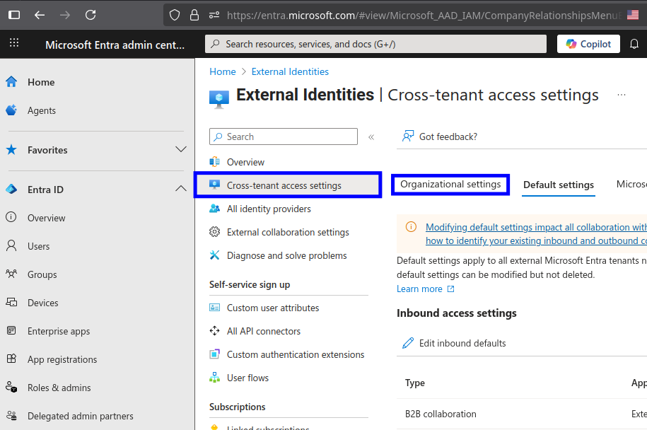Click the User flows icon
Image resolution: width=647 pixels, height=430 pixels.
coord(214,377)
